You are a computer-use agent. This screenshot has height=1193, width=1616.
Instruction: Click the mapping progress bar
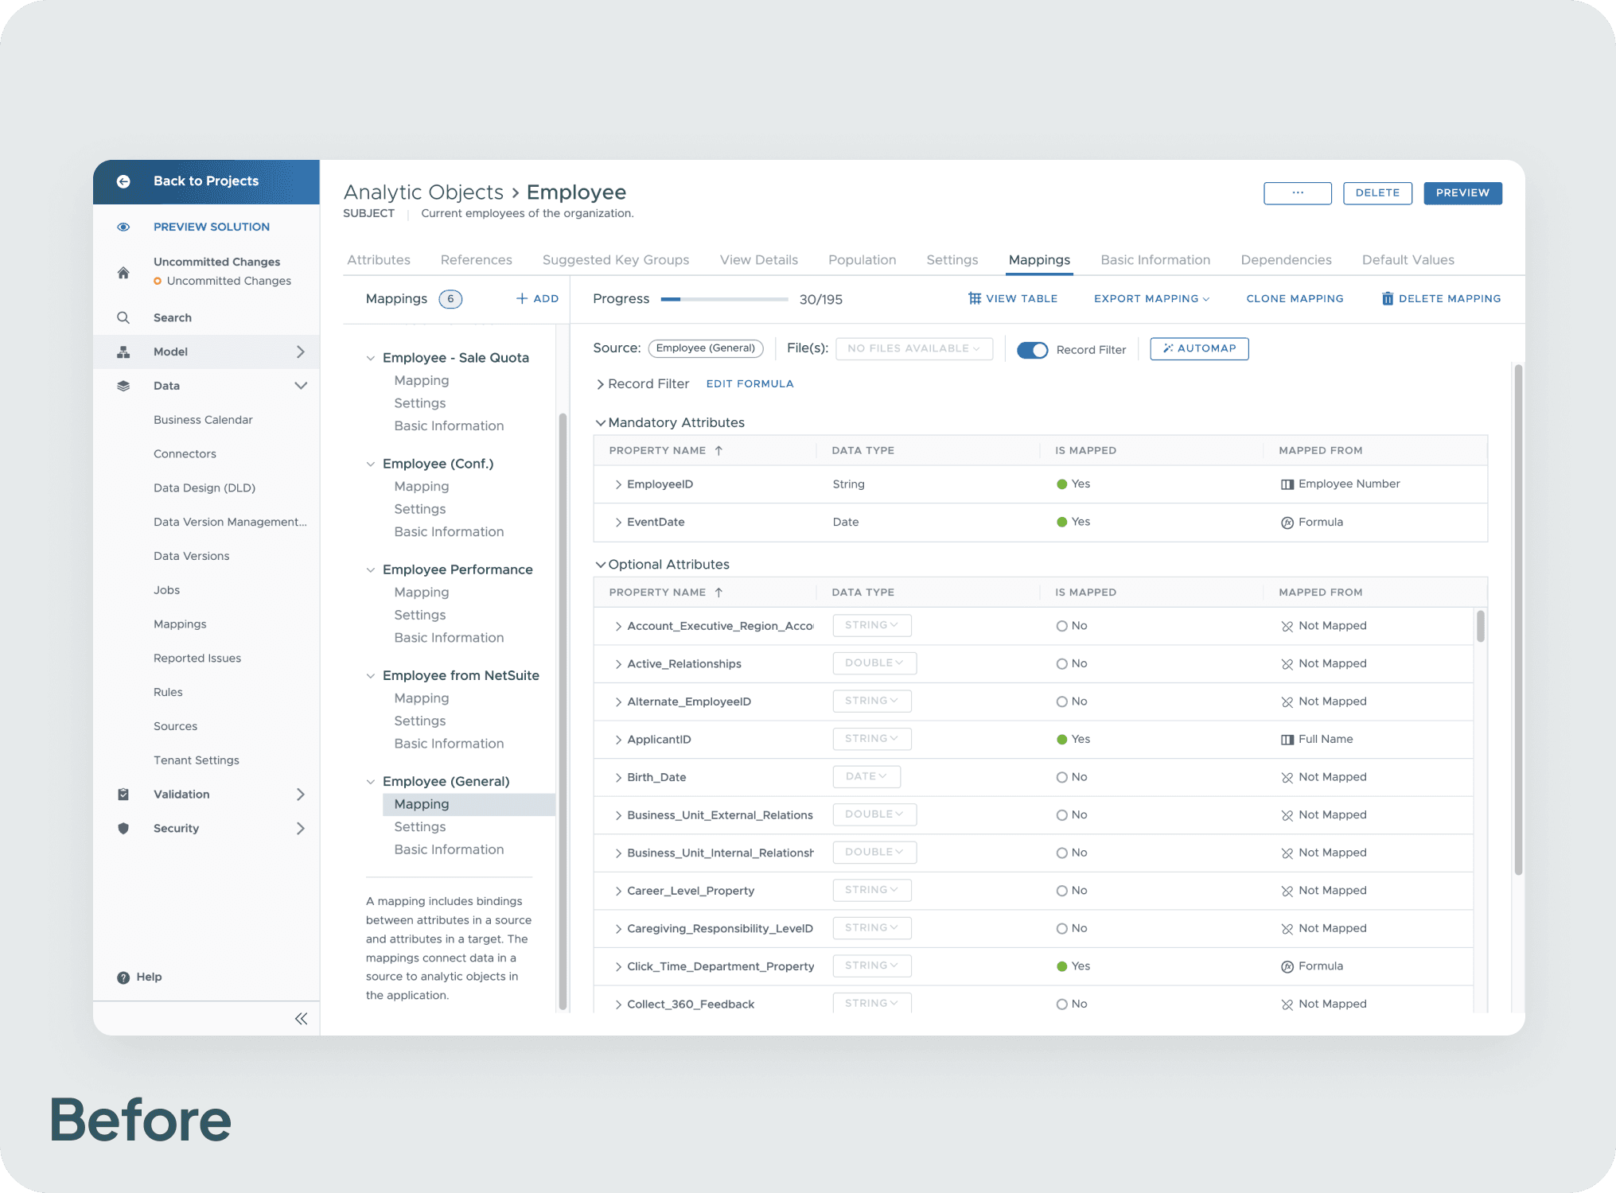[x=724, y=299]
